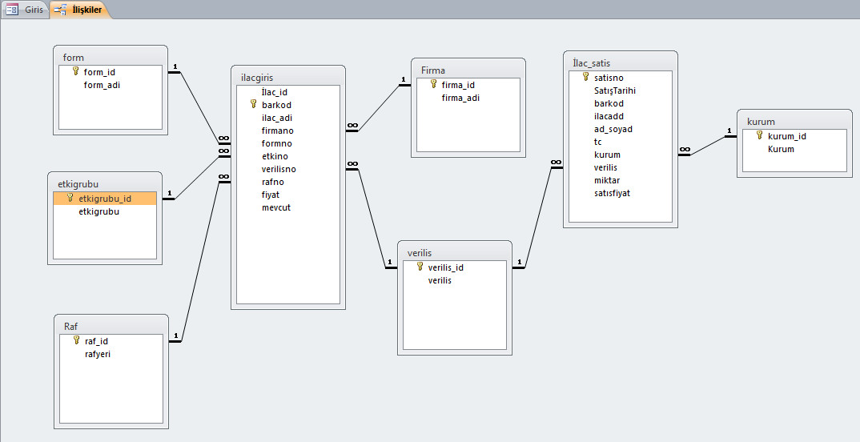Click the key icon next to verilis_id
860x442 pixels.
click(420, 267)
